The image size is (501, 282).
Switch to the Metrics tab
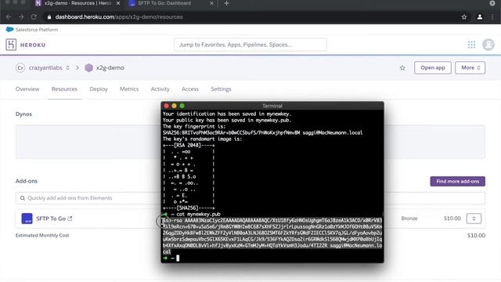[129, 89]
